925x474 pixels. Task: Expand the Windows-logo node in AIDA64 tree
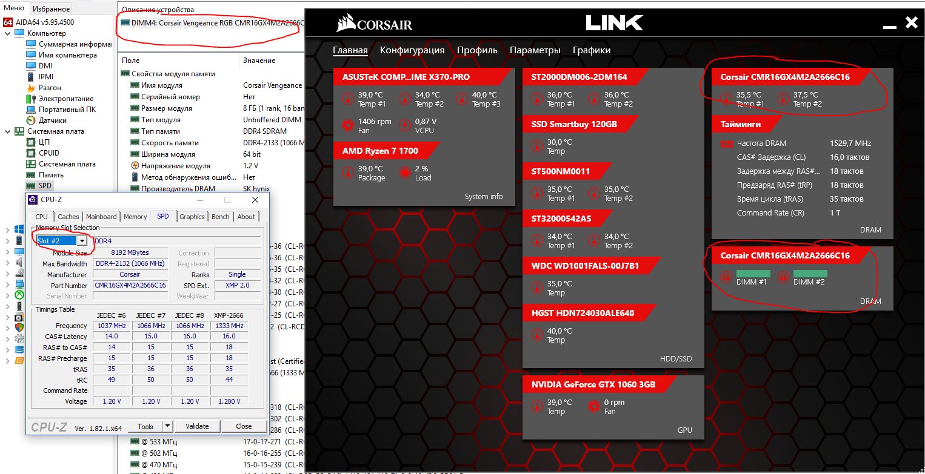click(x=8, y=229)
